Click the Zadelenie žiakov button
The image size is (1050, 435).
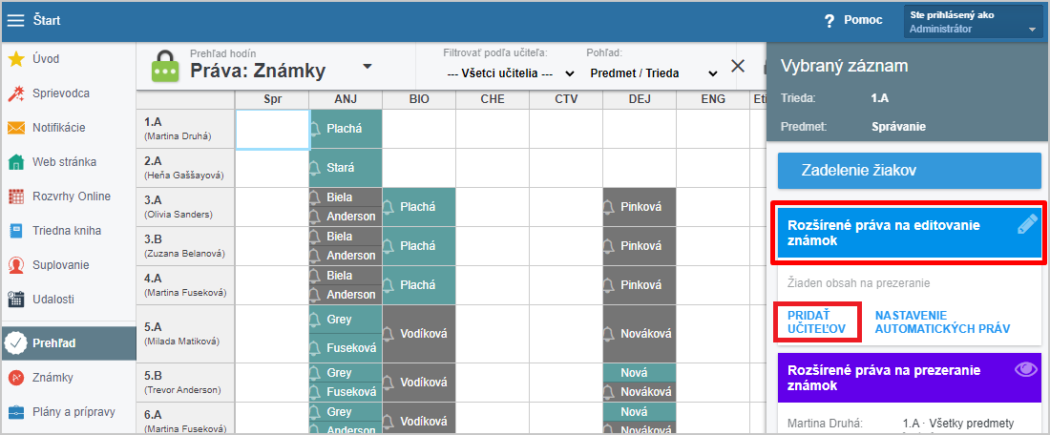point(909,171)
